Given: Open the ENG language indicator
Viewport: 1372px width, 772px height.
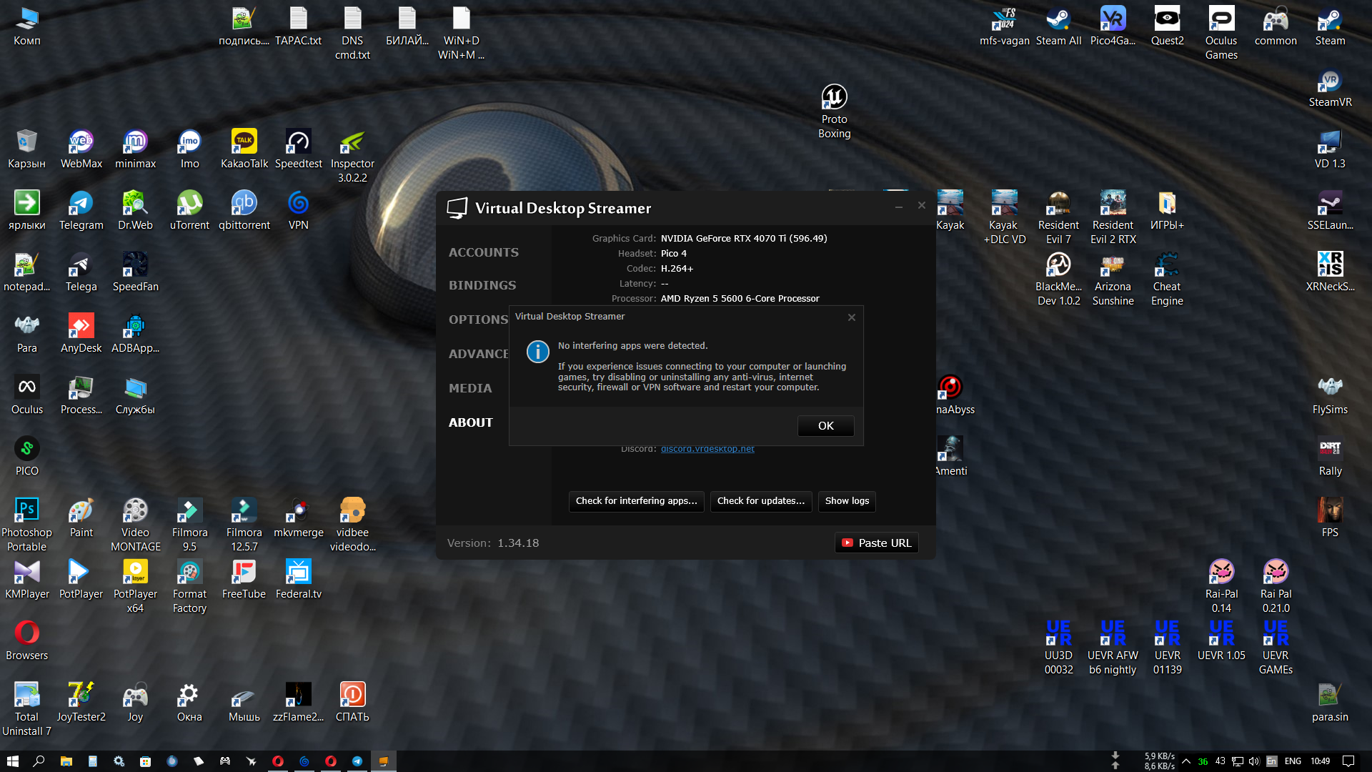Looking at the screenshot, I should pyautogui.click(x=1293, y=761).
